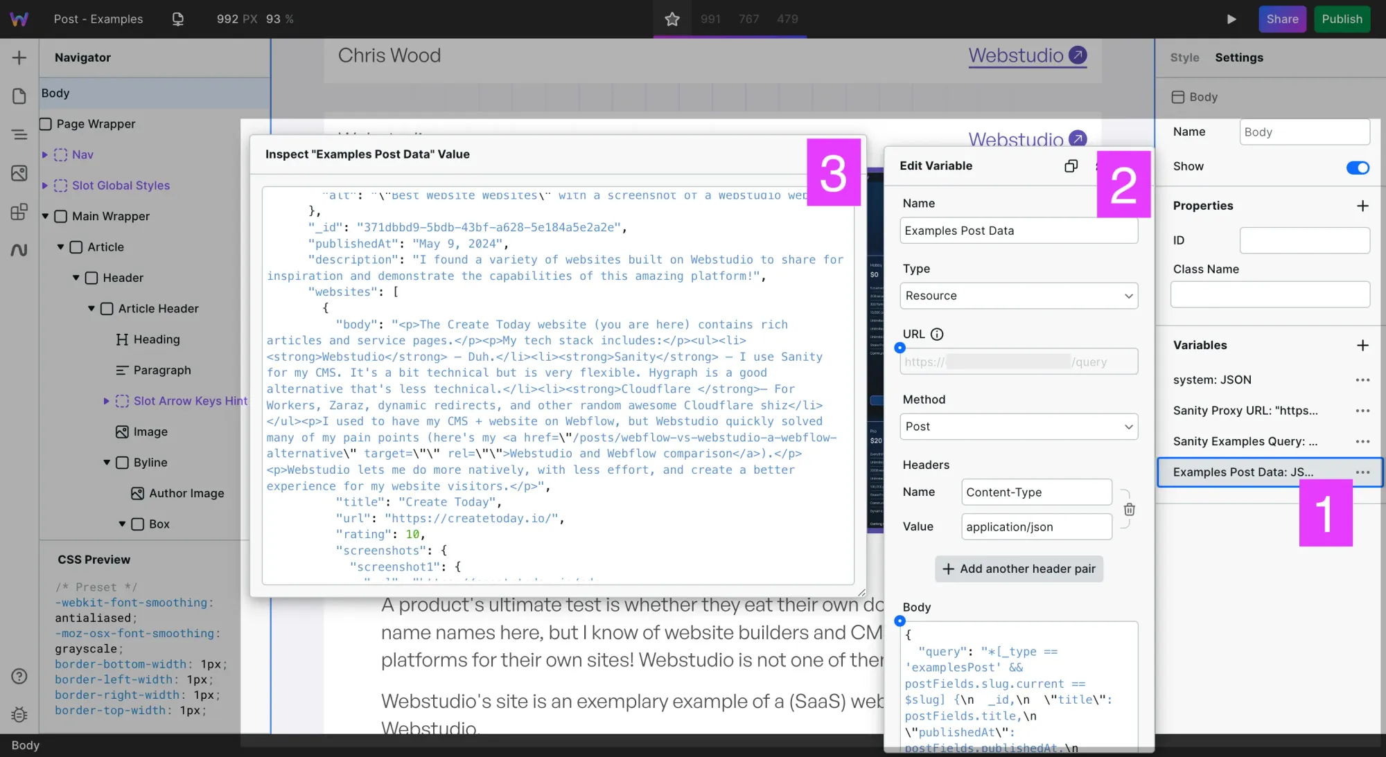Screen dimensions: 1386x757
Task: Select the Navigator icon in the left toolbar
Action: pos(19,134)
